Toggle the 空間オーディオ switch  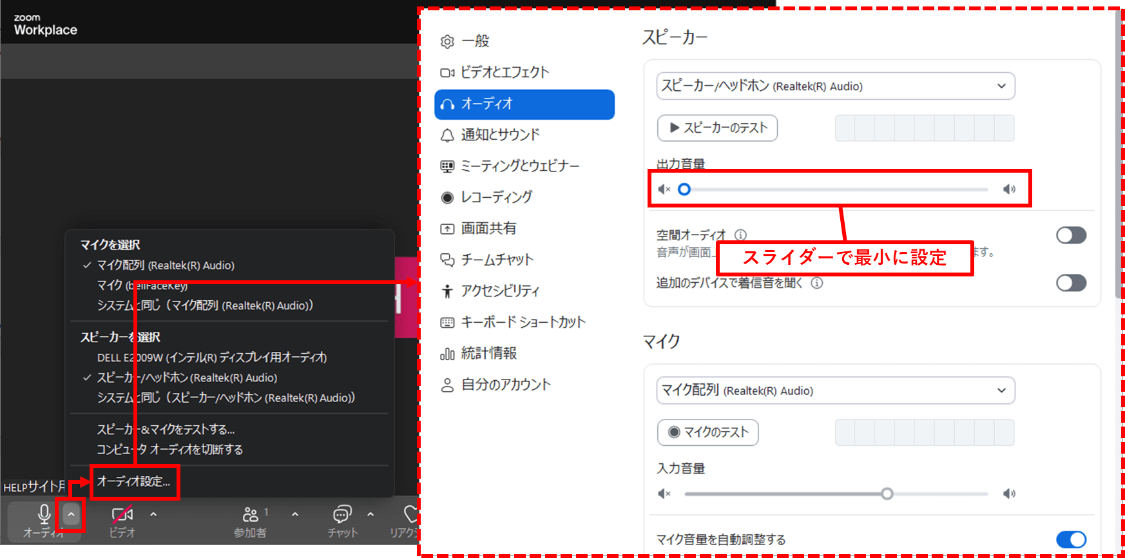pos(1071,235)
